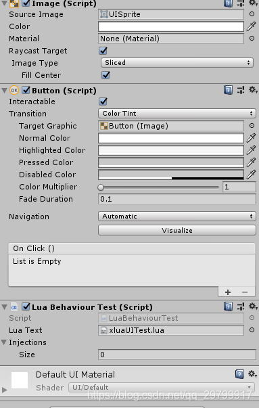Open object picker for Source Image
The image size is (259, 408).
pos(252,14)
